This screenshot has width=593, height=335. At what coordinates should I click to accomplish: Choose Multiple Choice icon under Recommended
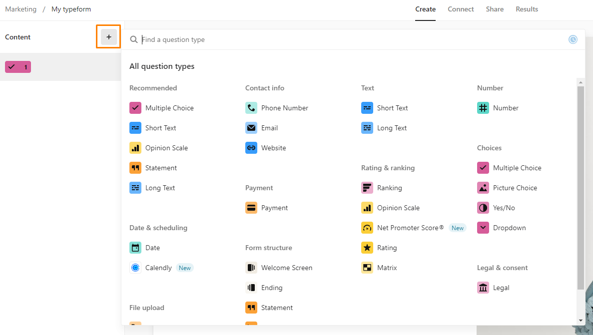tap(135, 108)
